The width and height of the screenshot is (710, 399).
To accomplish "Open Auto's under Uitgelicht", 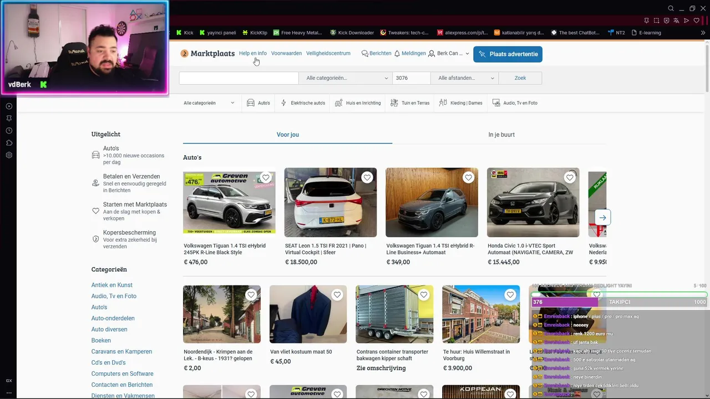I will point(129,155).
